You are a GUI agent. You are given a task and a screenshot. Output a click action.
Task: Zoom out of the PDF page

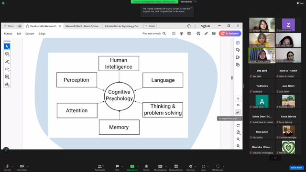238,146
